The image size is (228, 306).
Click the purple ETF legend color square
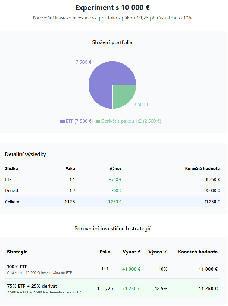[63, 121]
